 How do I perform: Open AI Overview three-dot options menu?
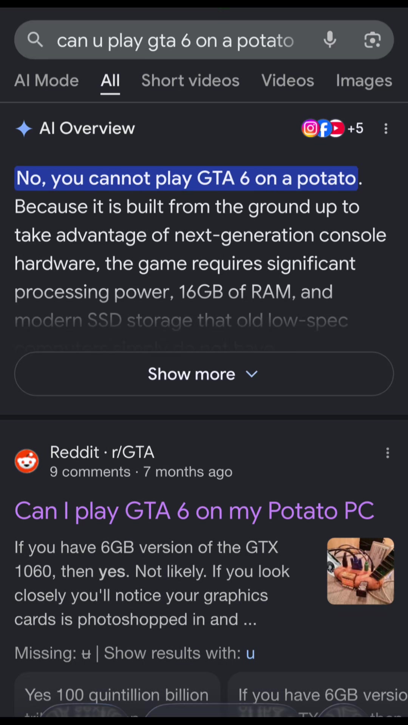tap(386, 129)
